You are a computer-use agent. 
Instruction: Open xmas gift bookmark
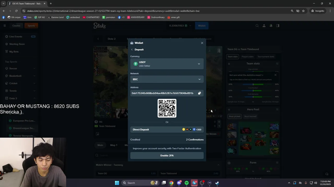[174, 17]
